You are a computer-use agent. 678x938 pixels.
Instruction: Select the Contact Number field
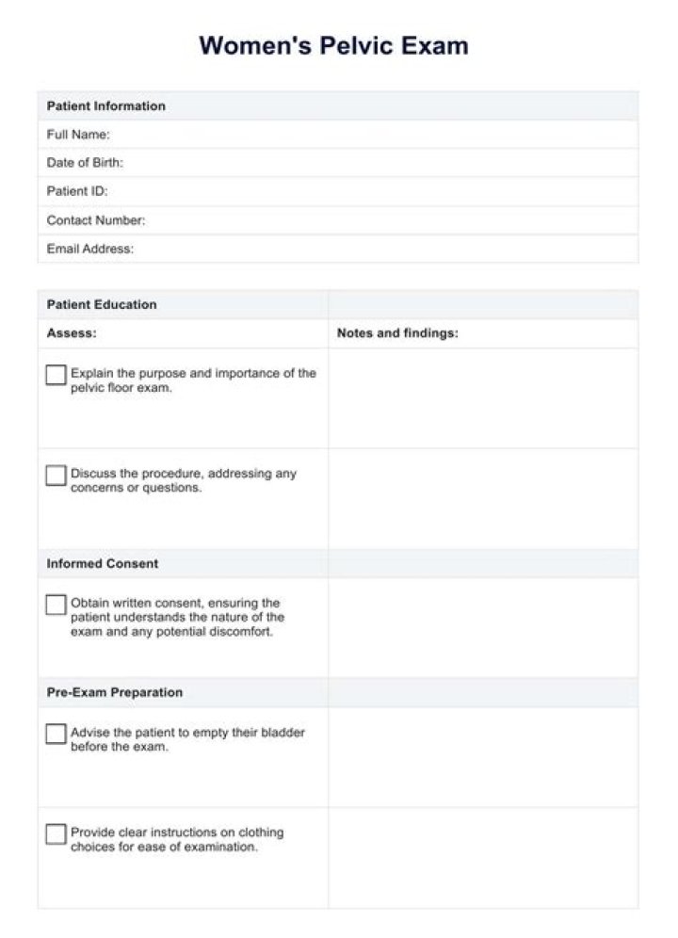tap(338, 220)
